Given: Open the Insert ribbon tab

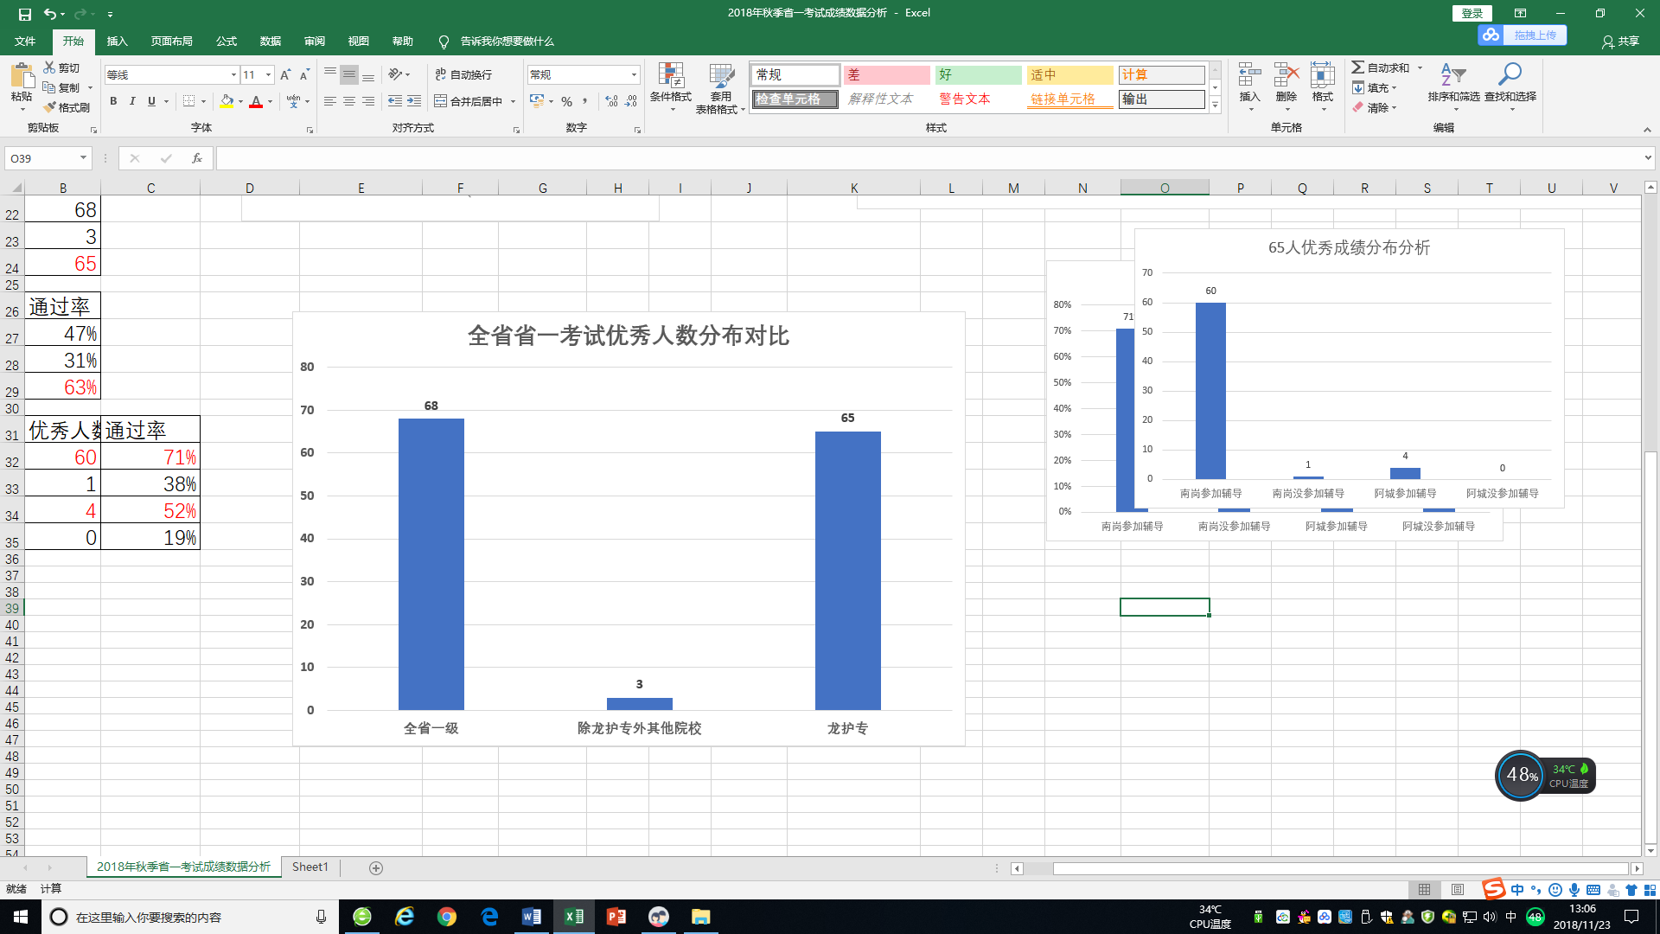Looking at the screenshot, I should [117, 42].
